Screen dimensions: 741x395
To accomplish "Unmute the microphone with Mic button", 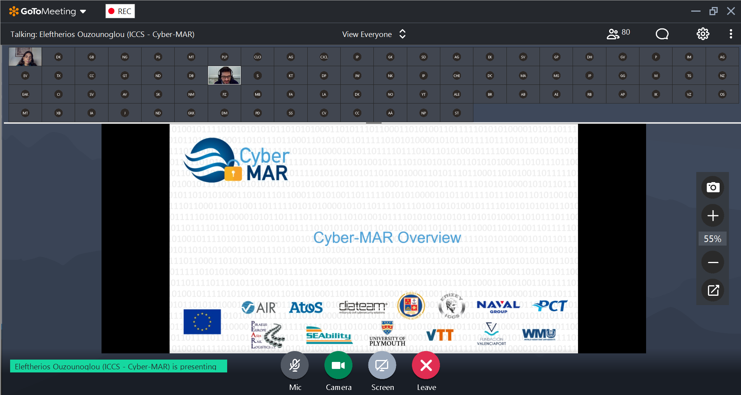I will tap(295, 365).
